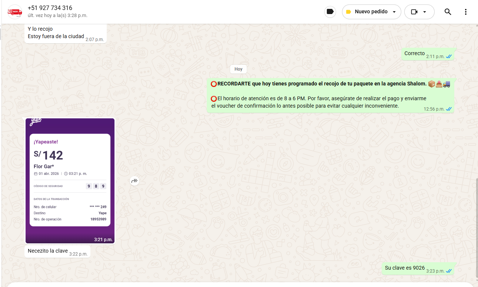Click the video call camera icon

click(x=414, y=12)
